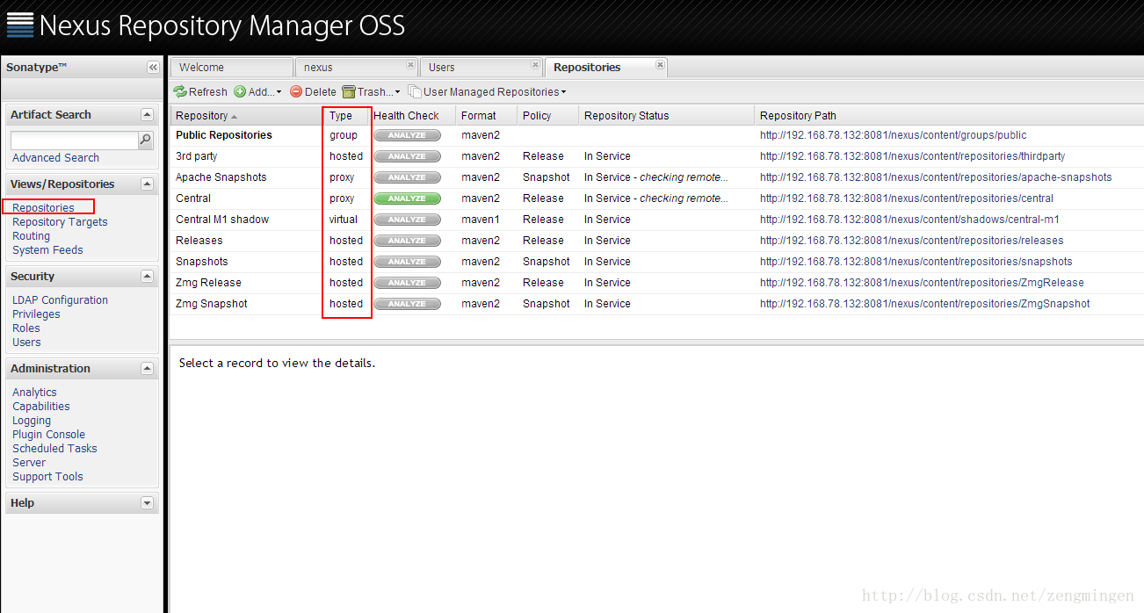Screen dimensions: 1144x613
Task: Collapse the Sonatype sidebar panel
Action: [x=153, y=68]
